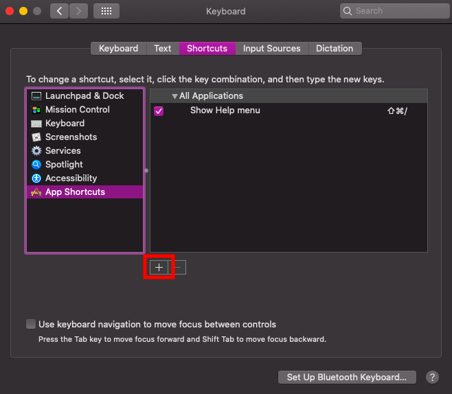Click the Mission Control icon
The width and height of the screenshot is (452, 394).
[x=36, y=110]
